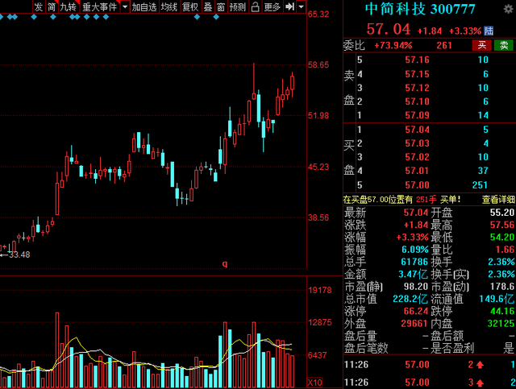Select buy level 2 price 57.03
Image resolution: width=516 pixels, height=389 pixels.
417,143
